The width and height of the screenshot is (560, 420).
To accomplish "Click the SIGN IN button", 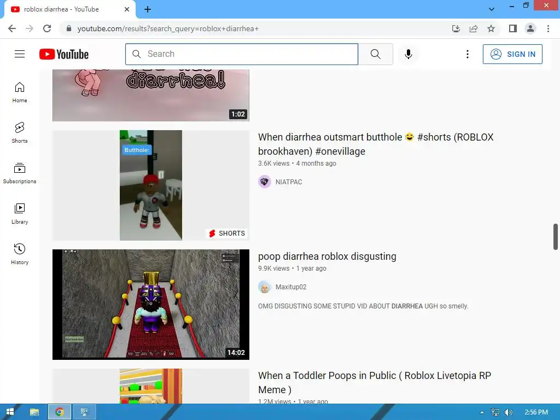I will click(512, 54).
